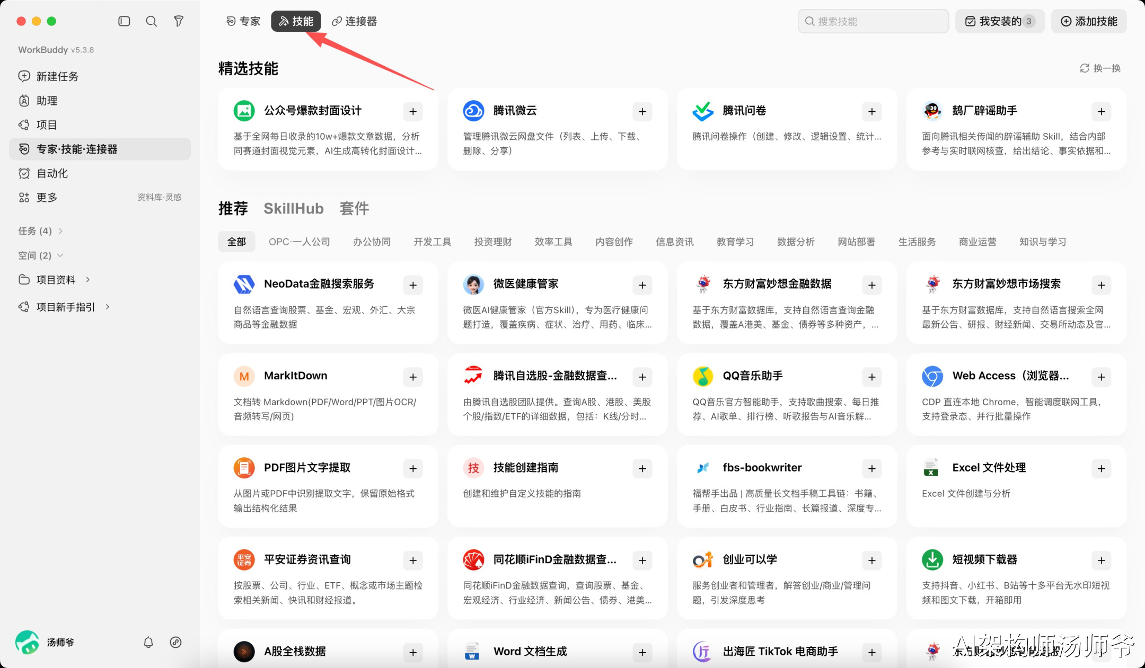Add 短视频下载器 skill with plus icon
1145x668 pixels.
pyautogui.click(x=1102, y=560)
